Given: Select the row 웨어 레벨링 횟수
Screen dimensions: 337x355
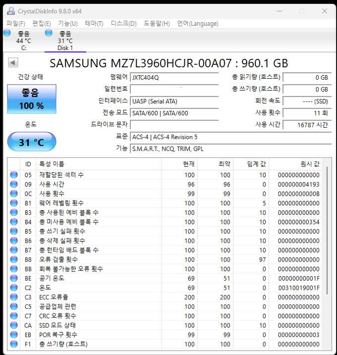Looking at the screenshot, I should (165, 203).
